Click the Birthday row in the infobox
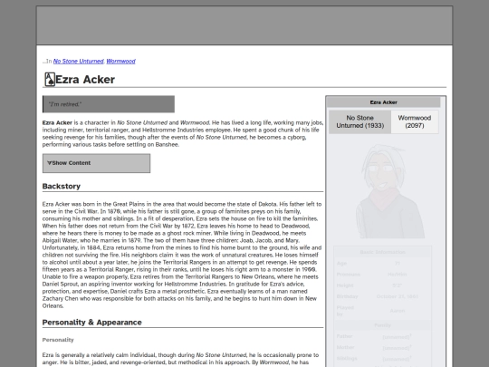This screenshot has height=367, width=489. coord(383,296)
